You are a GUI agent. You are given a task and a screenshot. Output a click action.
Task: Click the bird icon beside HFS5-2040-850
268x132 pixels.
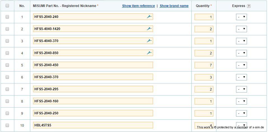tap(149, 53)
